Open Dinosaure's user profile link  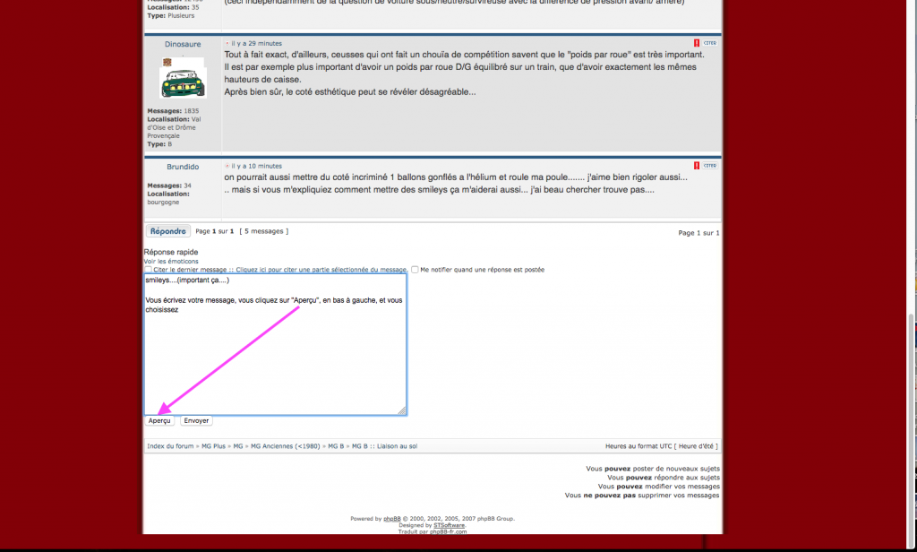click(183, 44)
